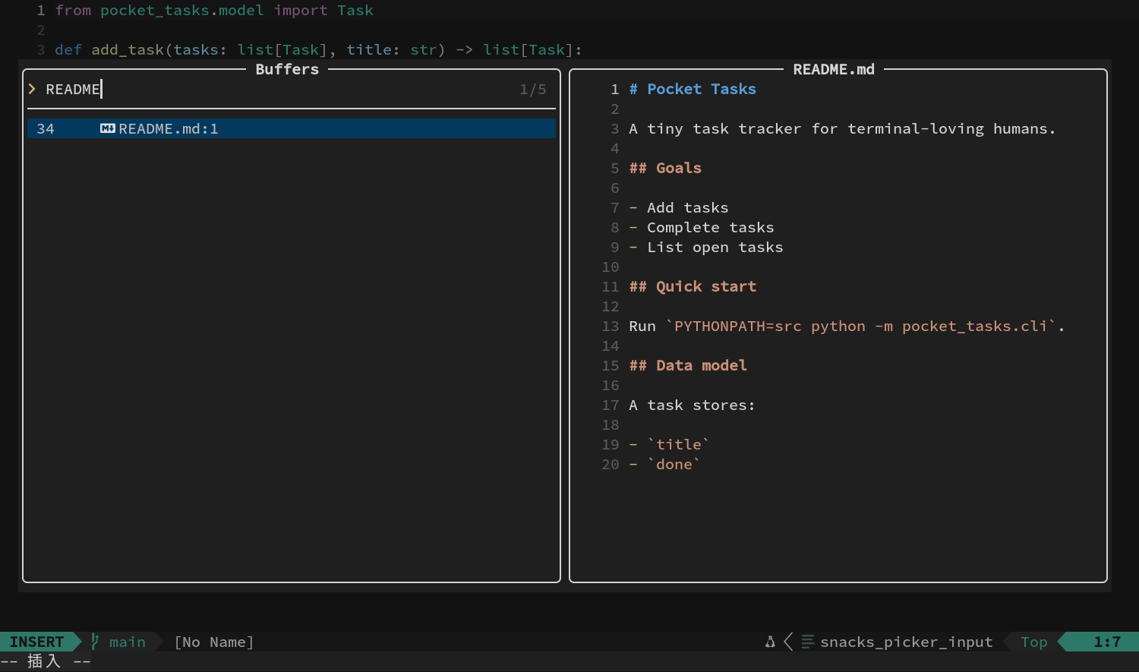The image size is (1139, 672).
Task: Click the 'main' branch name in statusline
Action: click(128, 642)
